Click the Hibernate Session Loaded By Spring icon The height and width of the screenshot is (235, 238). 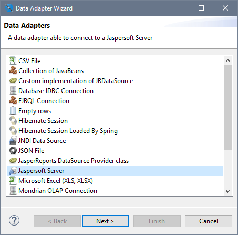tap(13, 131)
